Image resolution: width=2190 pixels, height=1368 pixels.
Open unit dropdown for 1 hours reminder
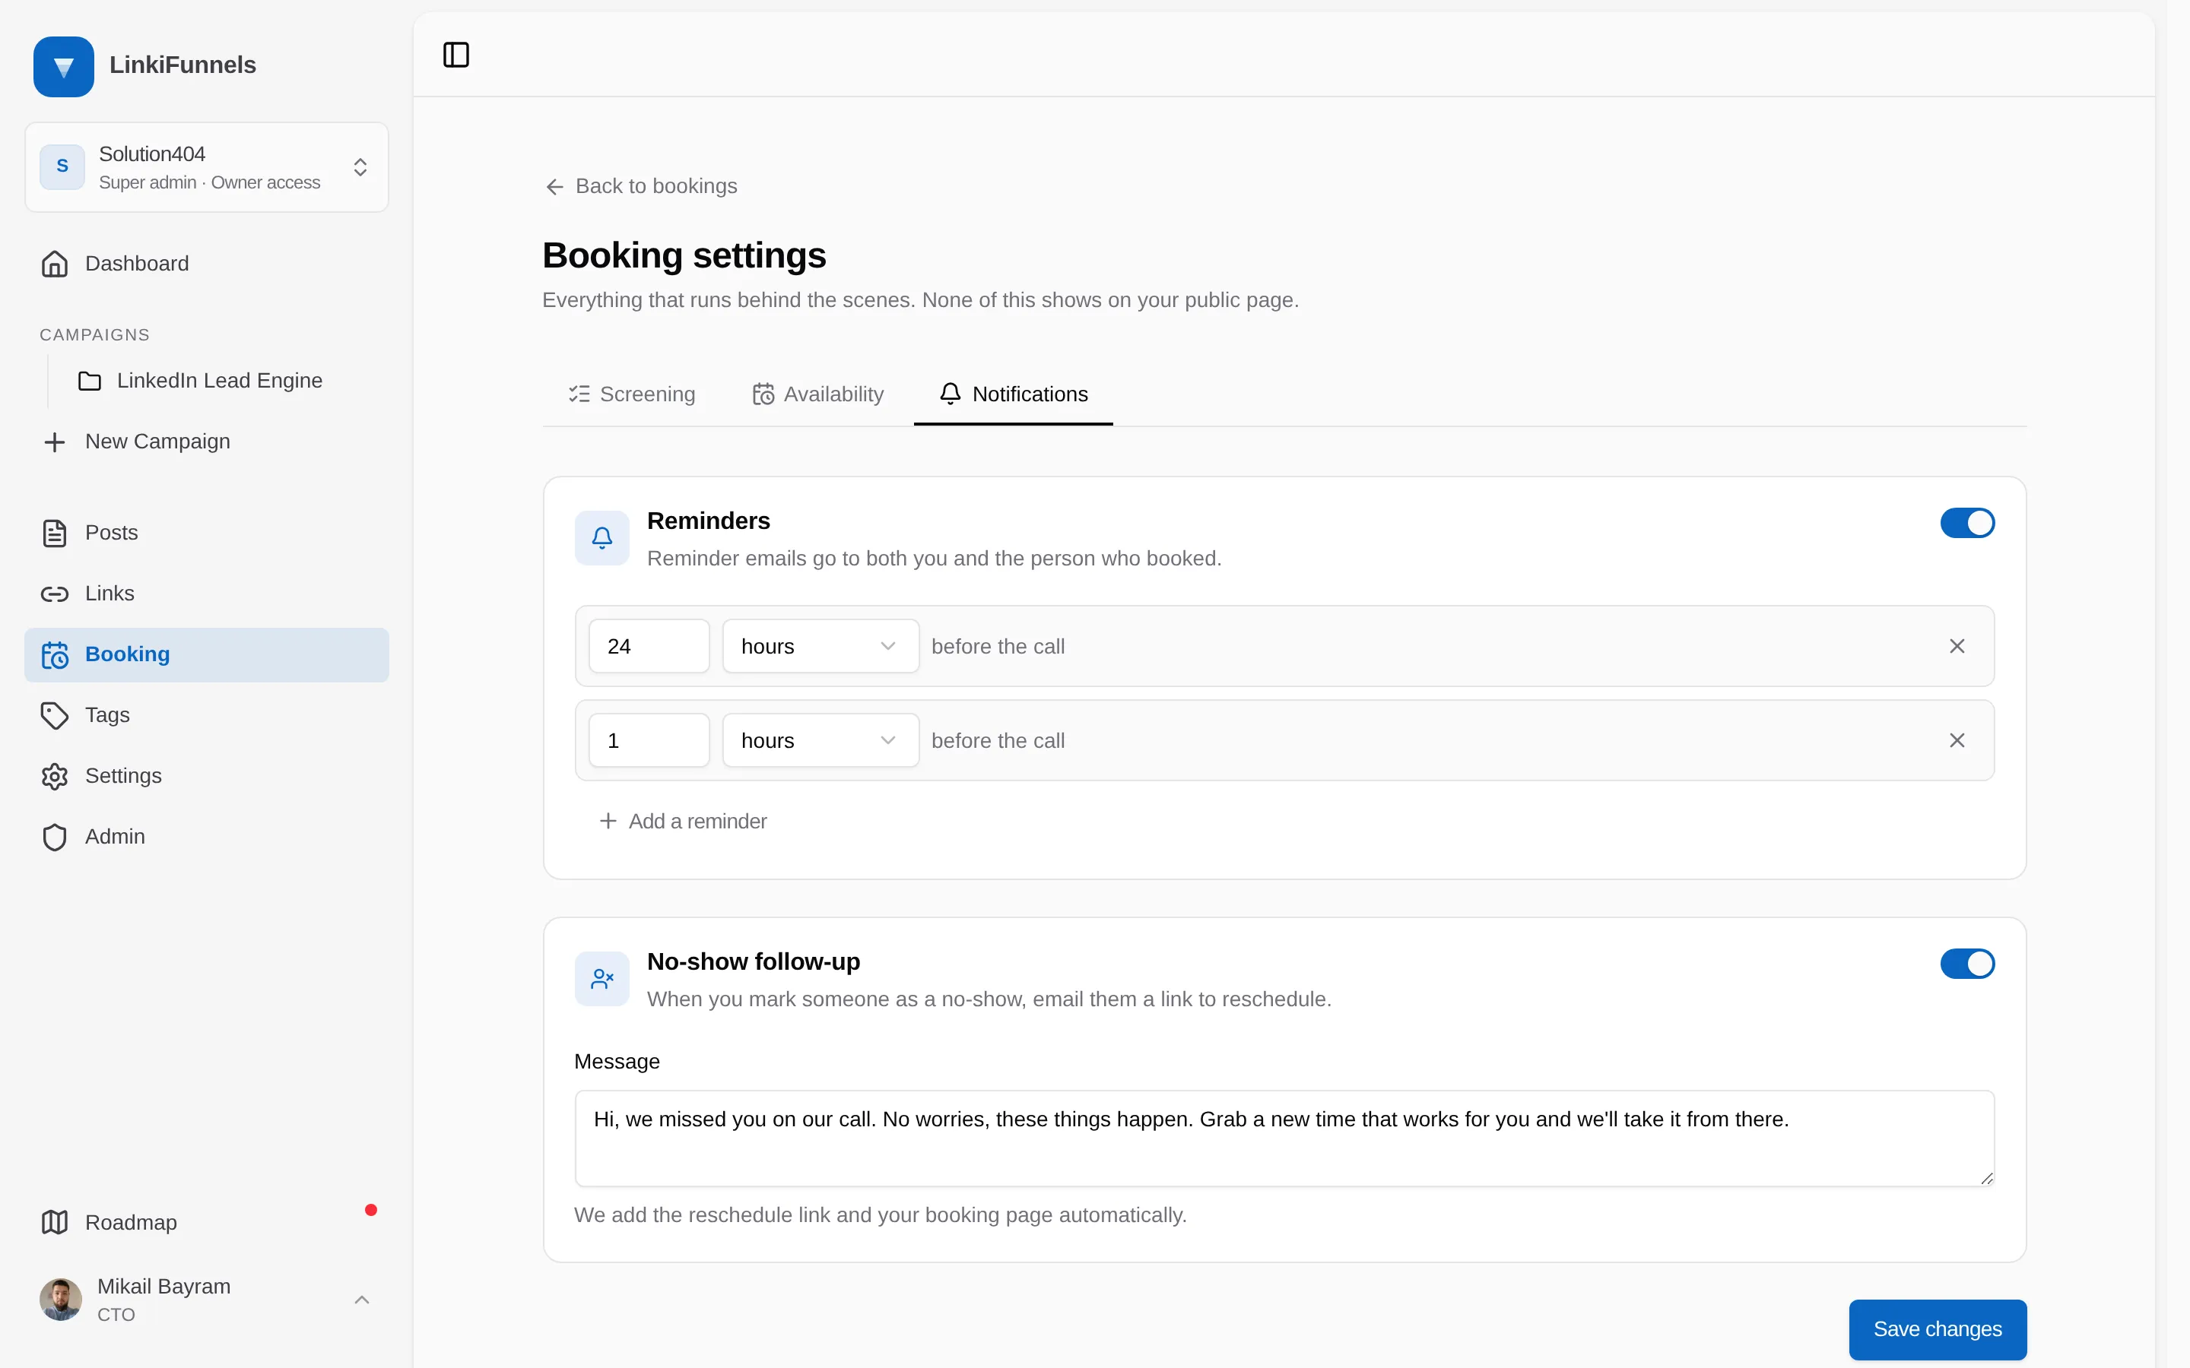(820, 740)
